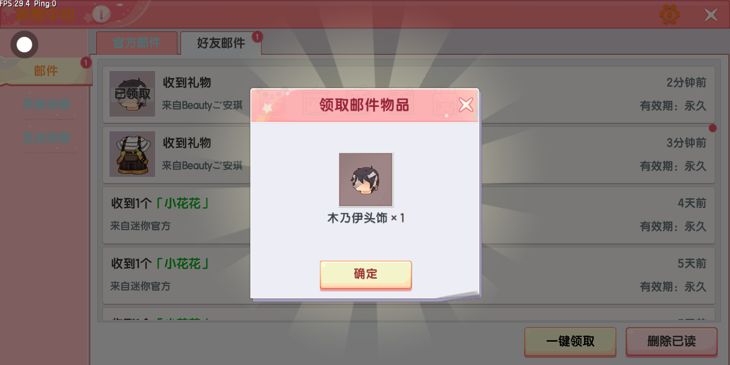730x365 pixels.
Task: Tap the white floating circle record button
Action: [x=24, y=45]
